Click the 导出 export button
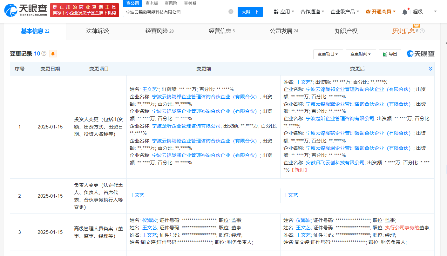This screenshot has width=447, height=256. (x=390, y=54)
